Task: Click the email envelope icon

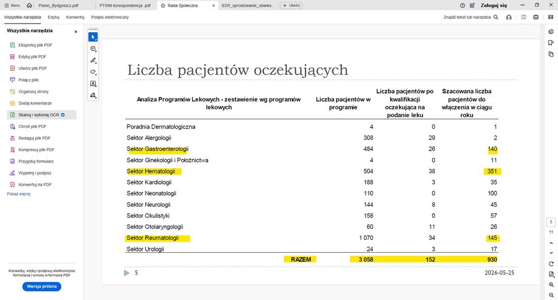Action: click(x=551, y=17)
